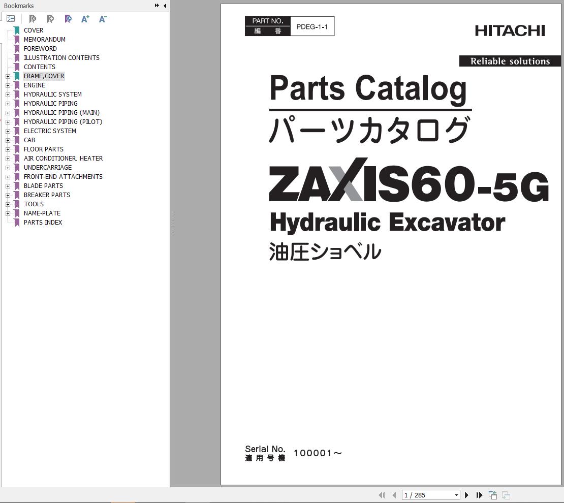Expand the HYDRAULIC PIPING bookmark
The height and width of the screenshot is (503, 564).
click(x=8, y=104)
